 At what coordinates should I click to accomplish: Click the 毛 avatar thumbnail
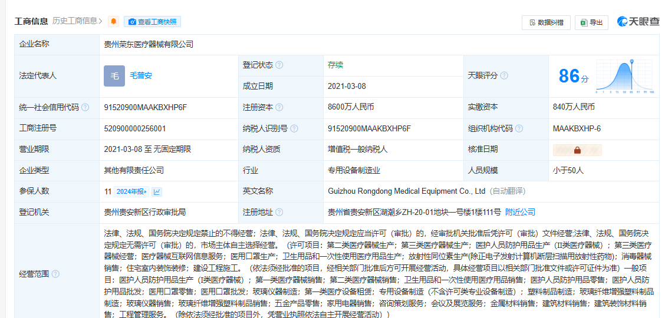114,76
